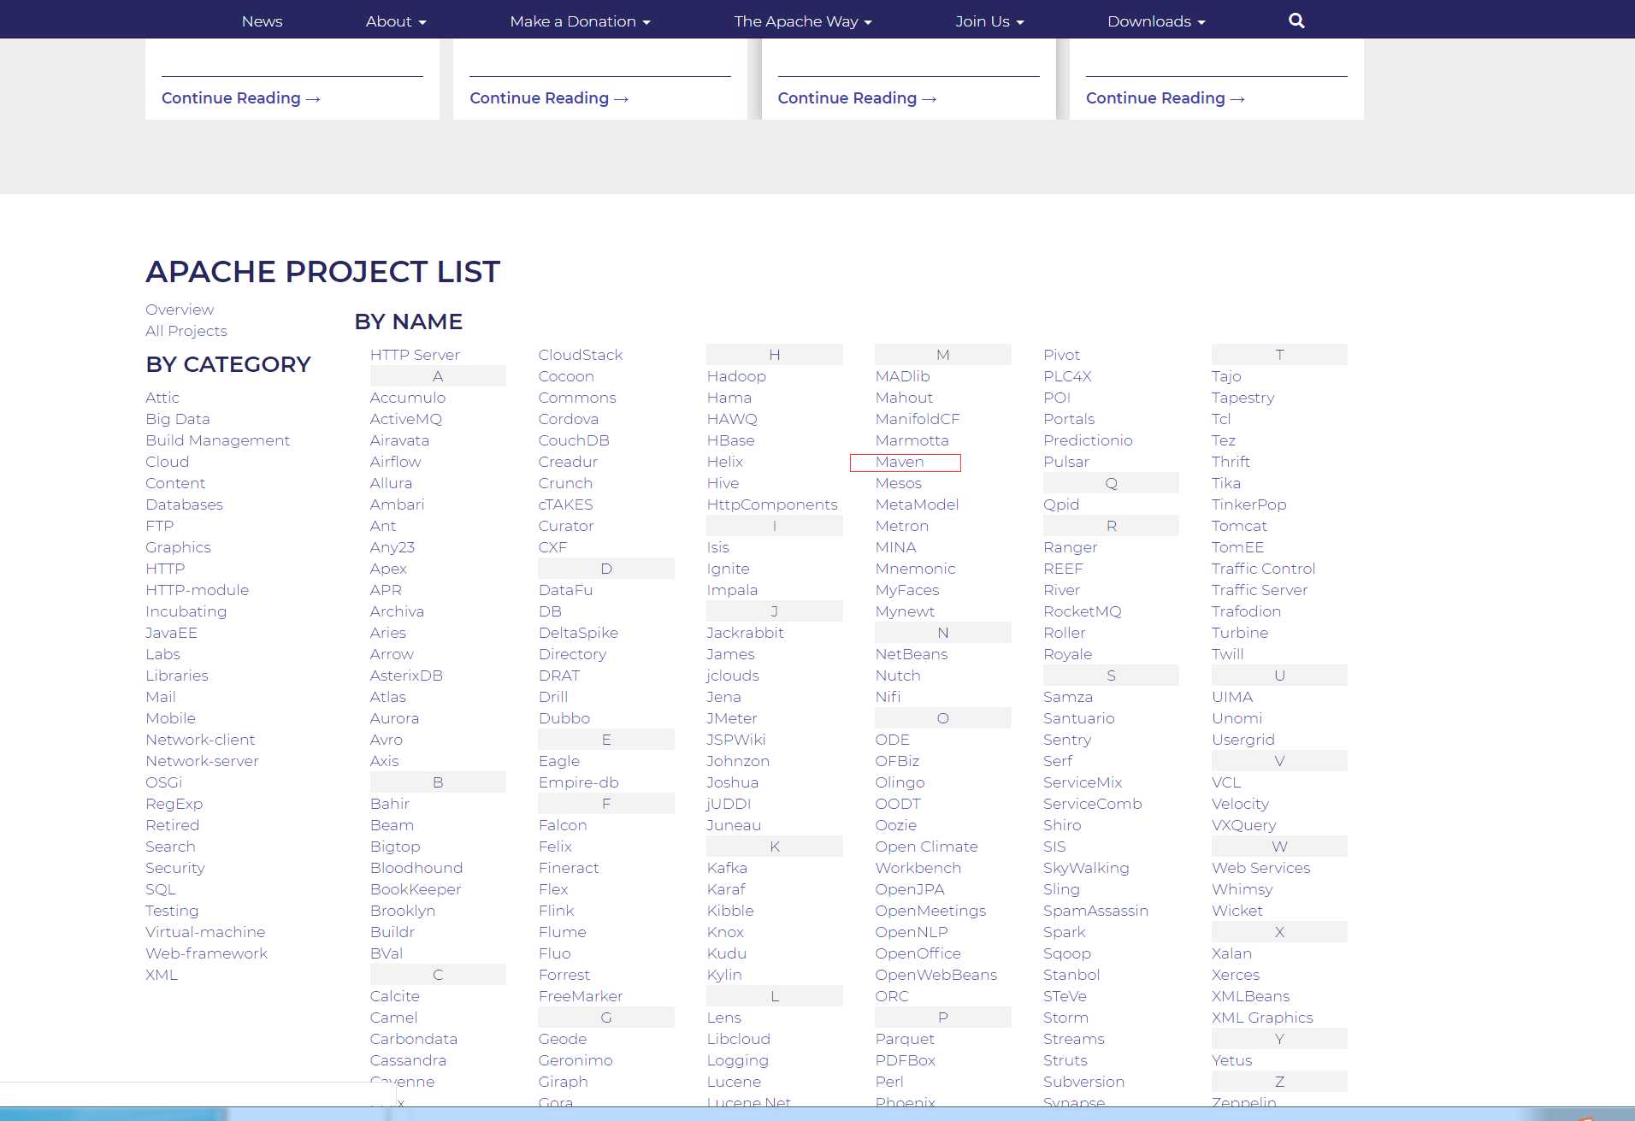Open the Traffic Server project link
1635x1121 pixels.
click(1260, 590)
